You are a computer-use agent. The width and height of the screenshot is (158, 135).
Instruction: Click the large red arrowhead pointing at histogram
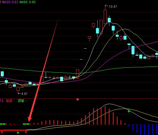[30, 119]
